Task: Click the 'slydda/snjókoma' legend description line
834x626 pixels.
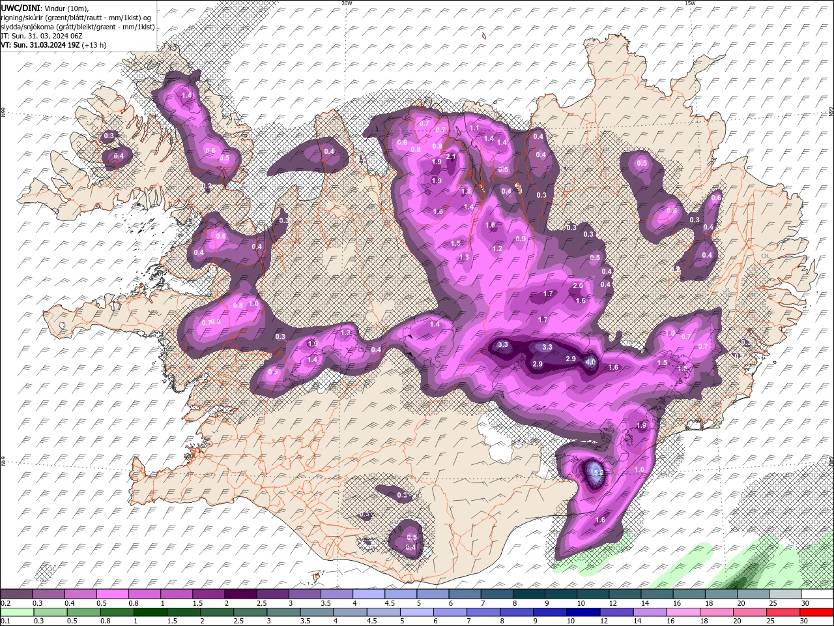Action: [78, 27]
